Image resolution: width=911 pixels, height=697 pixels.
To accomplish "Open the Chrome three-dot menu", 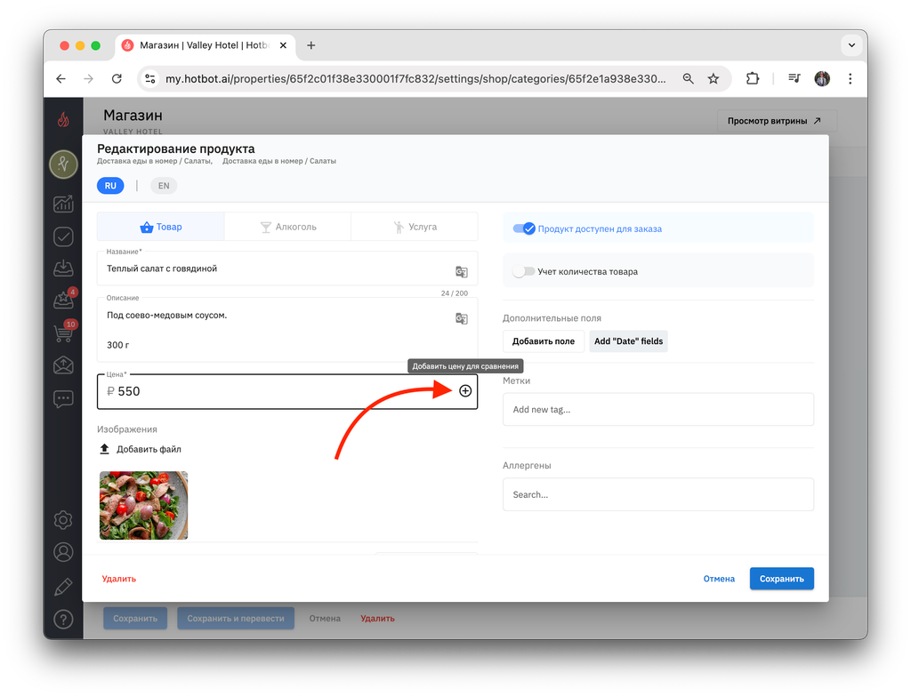I will (x=850, y=78).
